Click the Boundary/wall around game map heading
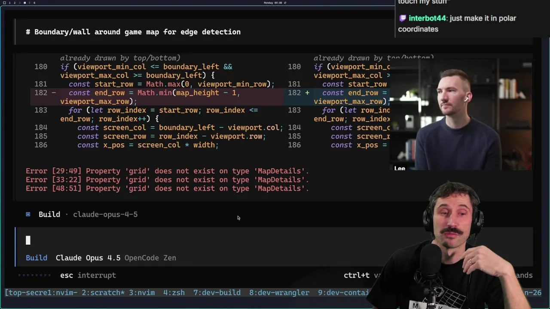The width and height of the screenshot is (550, 309). 133,32
